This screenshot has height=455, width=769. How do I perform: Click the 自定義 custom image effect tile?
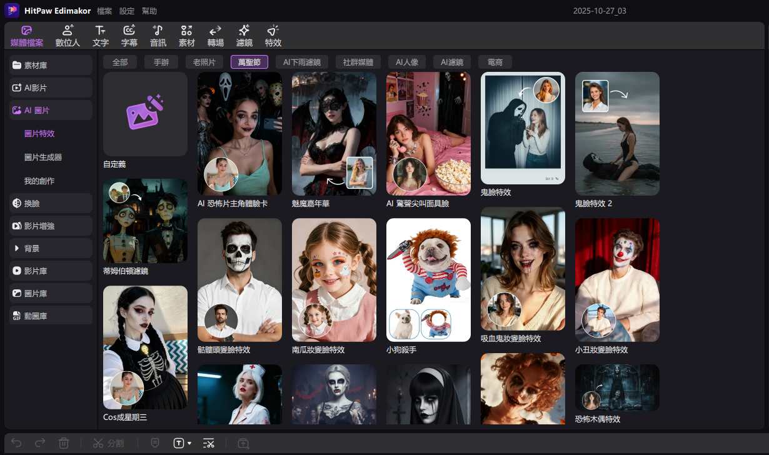tap(145, 114)
